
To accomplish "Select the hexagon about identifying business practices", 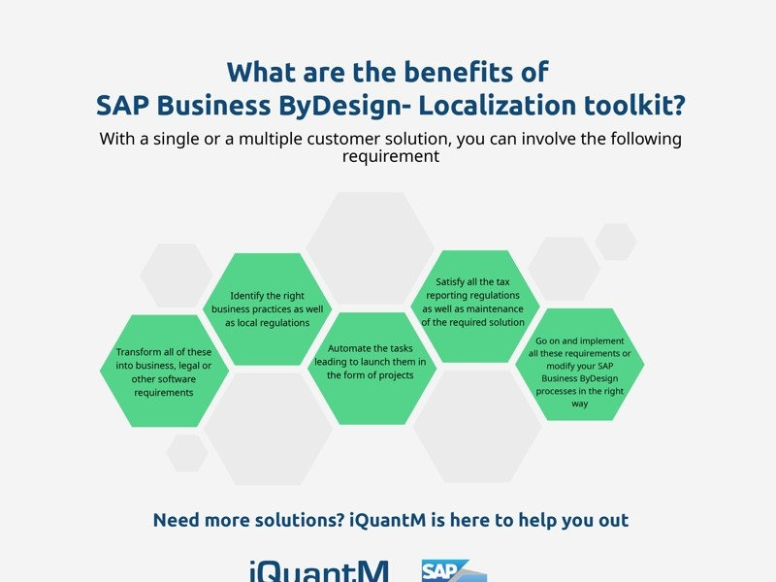I will point(269,307).
